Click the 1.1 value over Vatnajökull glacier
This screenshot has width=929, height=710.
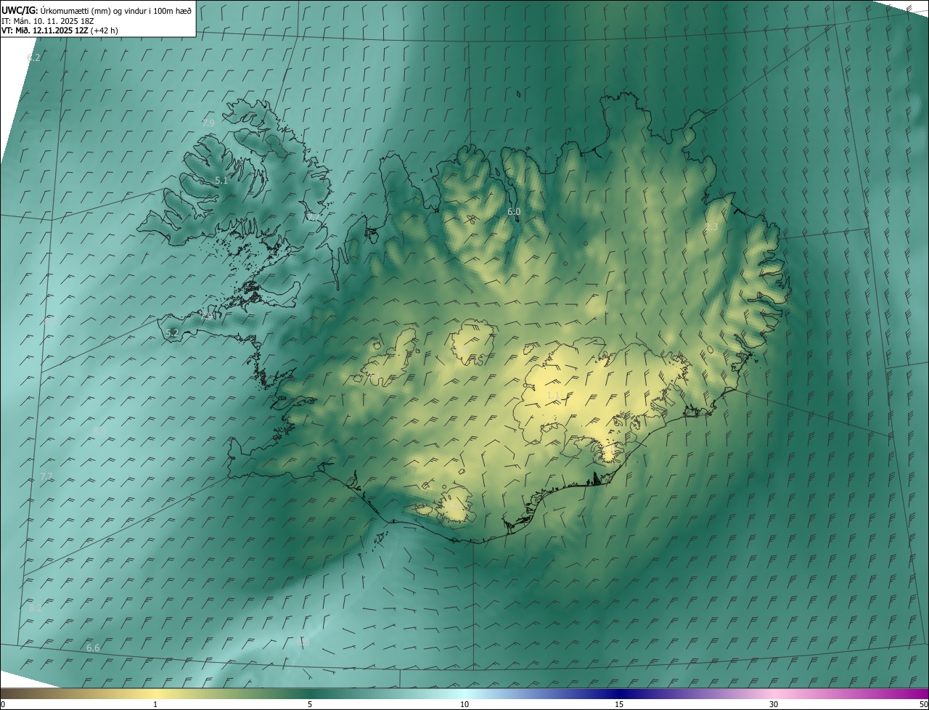553,396
